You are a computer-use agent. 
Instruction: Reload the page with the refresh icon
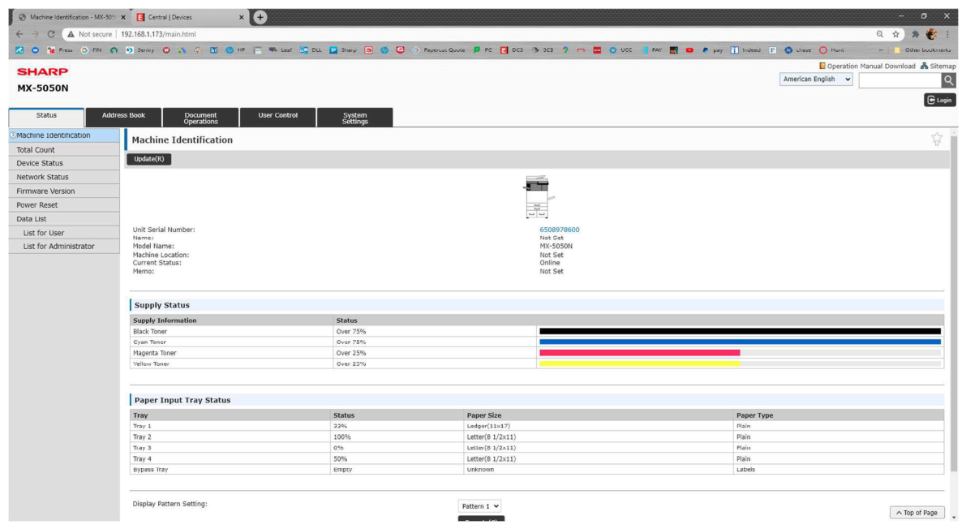coord(51,35)
